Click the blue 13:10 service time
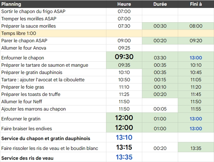Viewport: 214px width, 162px height. point(124,138)
